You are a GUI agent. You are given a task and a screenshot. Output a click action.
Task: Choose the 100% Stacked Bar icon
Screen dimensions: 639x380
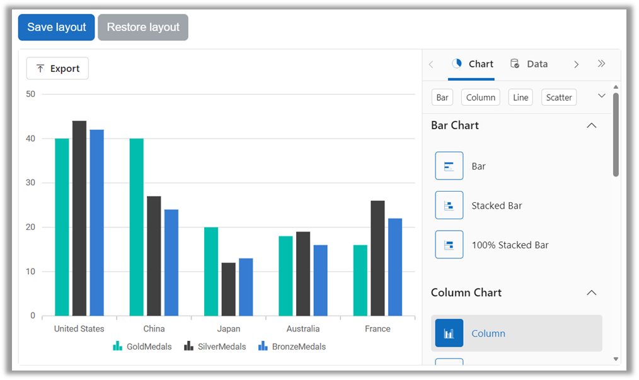click(x=449, y=245)
